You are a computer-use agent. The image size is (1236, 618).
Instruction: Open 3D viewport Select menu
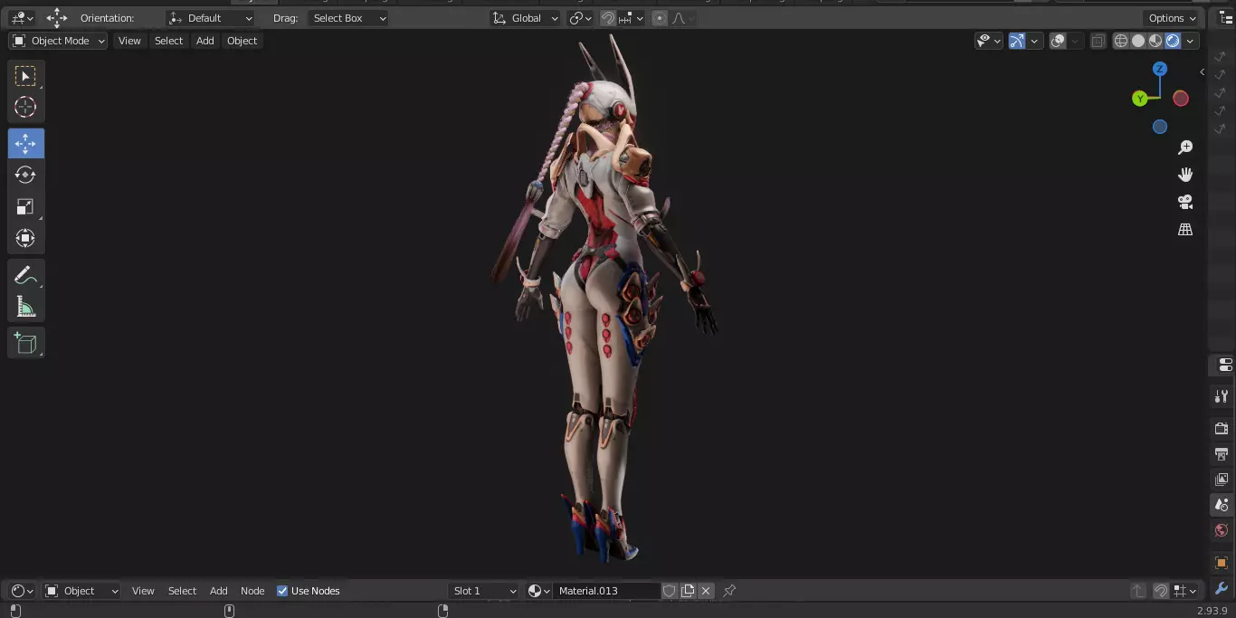point(168,41)
